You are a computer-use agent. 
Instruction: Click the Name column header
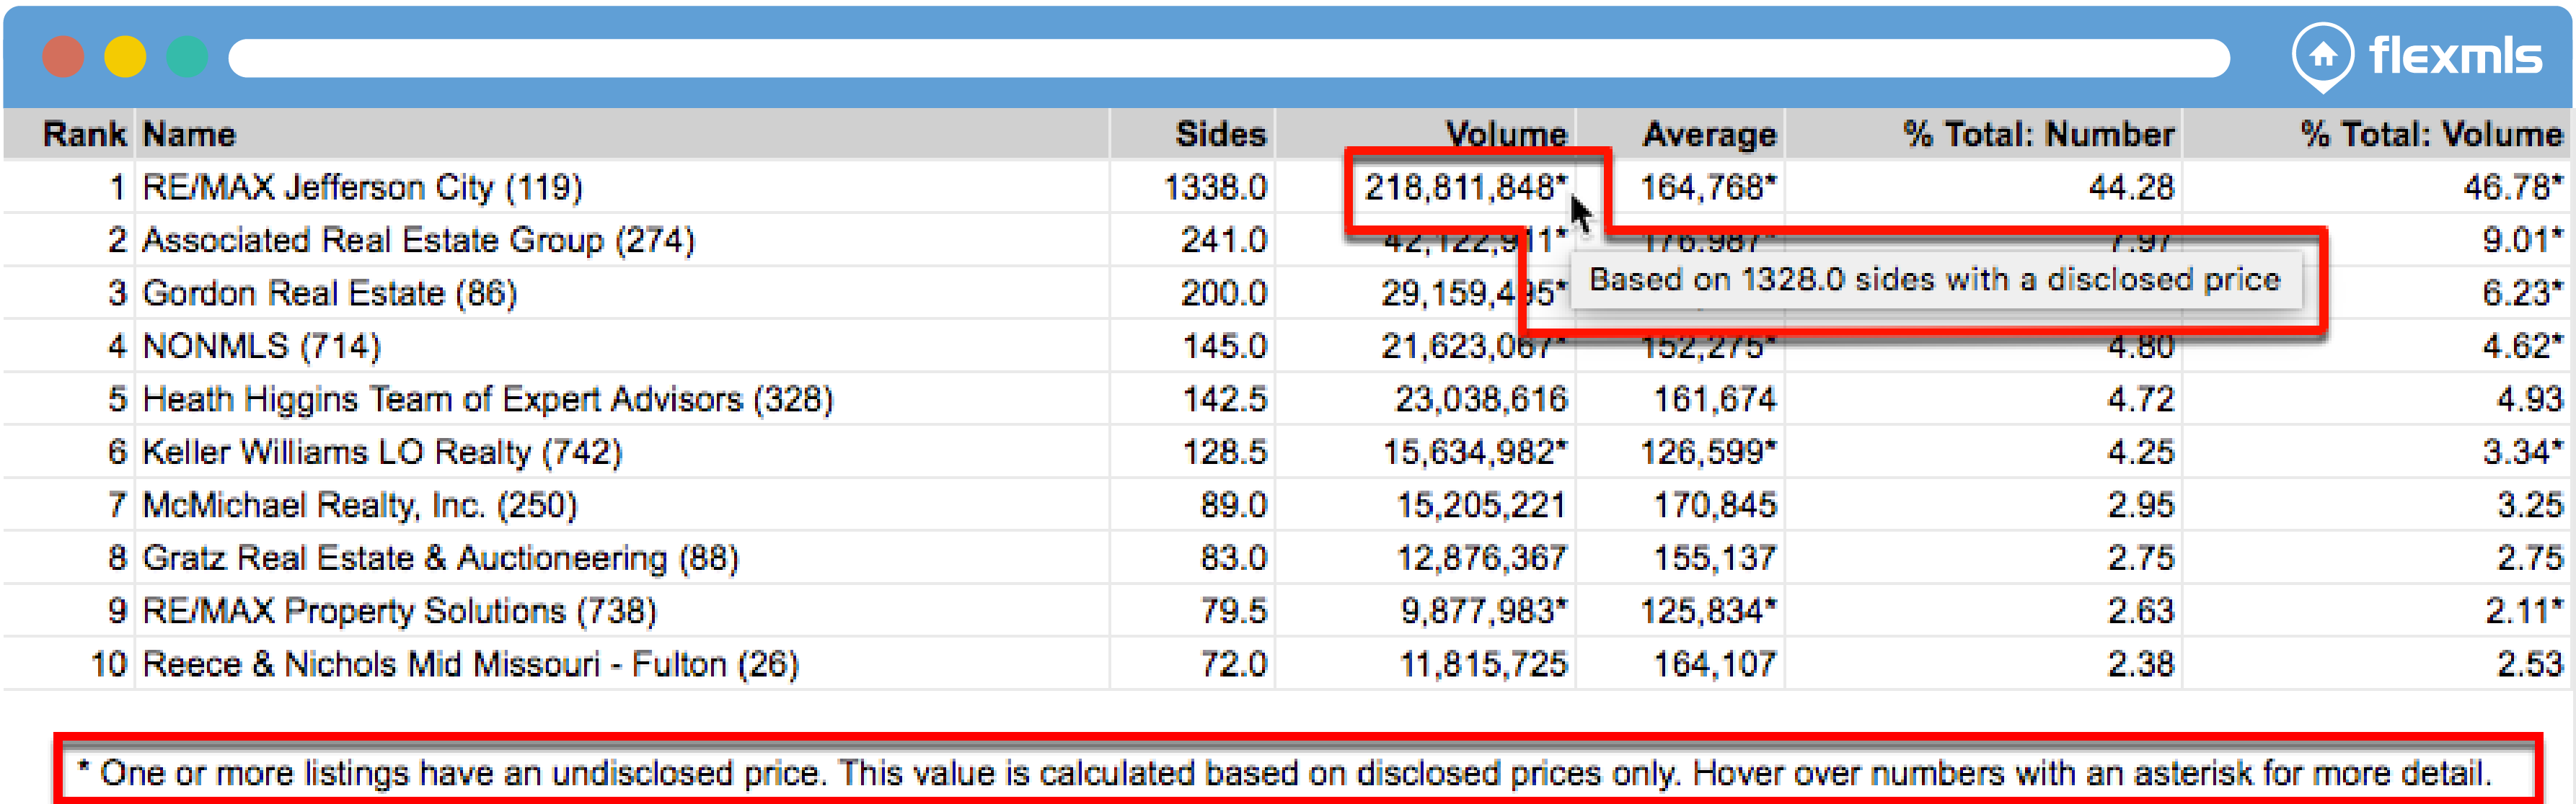189,134
